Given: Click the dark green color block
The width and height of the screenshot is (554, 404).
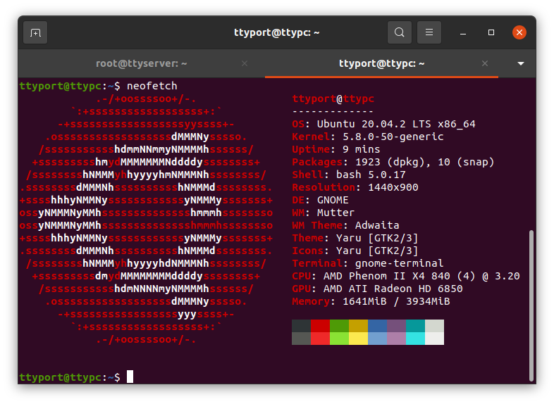Looking at the screenshot, I should tap(340, 326).
